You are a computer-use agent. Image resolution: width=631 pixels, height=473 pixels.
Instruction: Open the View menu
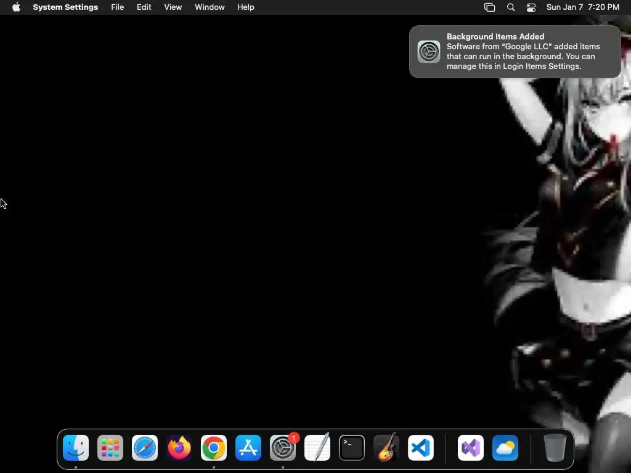[173, 7]
